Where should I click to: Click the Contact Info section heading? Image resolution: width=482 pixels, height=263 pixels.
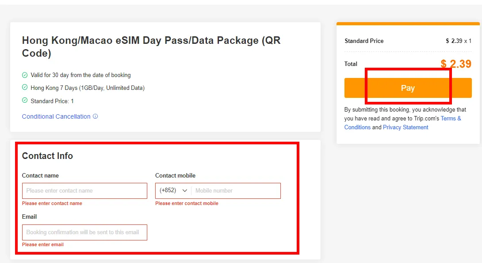(x=47, y=156)
